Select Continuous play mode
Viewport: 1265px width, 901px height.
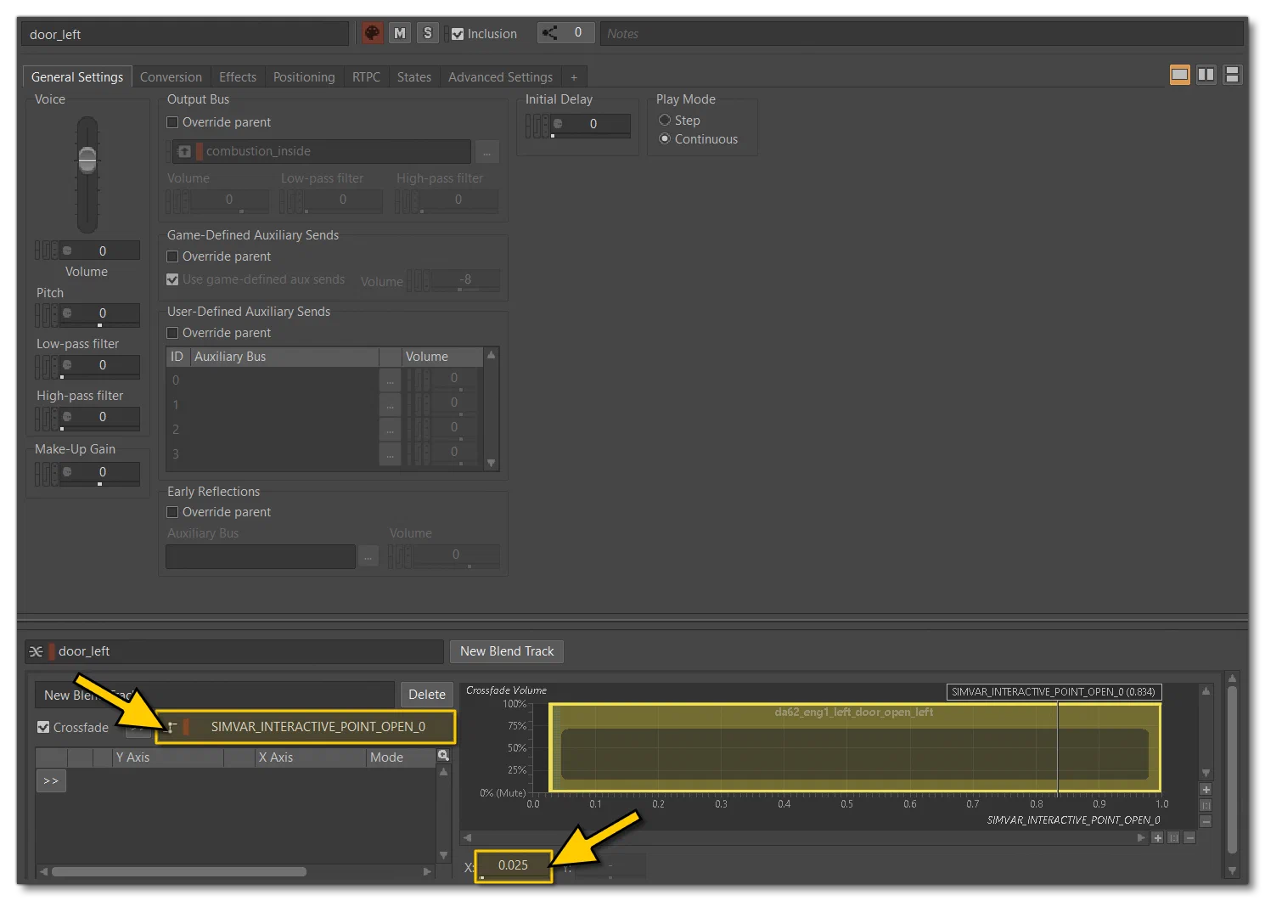tap(665, 138)
